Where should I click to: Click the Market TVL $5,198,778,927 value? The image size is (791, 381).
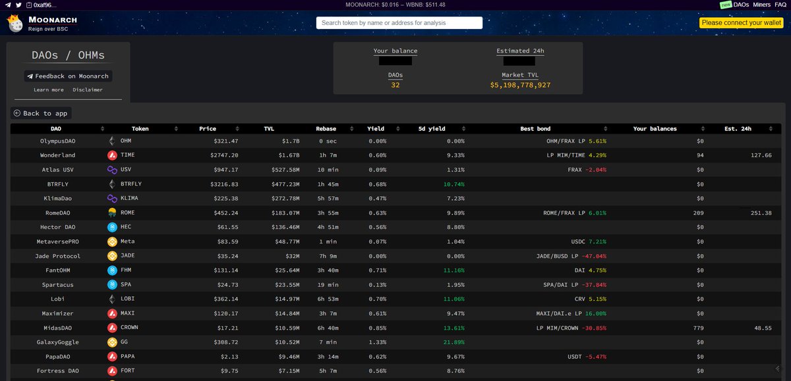point(520,85)
